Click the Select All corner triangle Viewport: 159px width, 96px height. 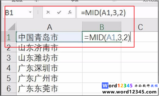coord(12,27)
